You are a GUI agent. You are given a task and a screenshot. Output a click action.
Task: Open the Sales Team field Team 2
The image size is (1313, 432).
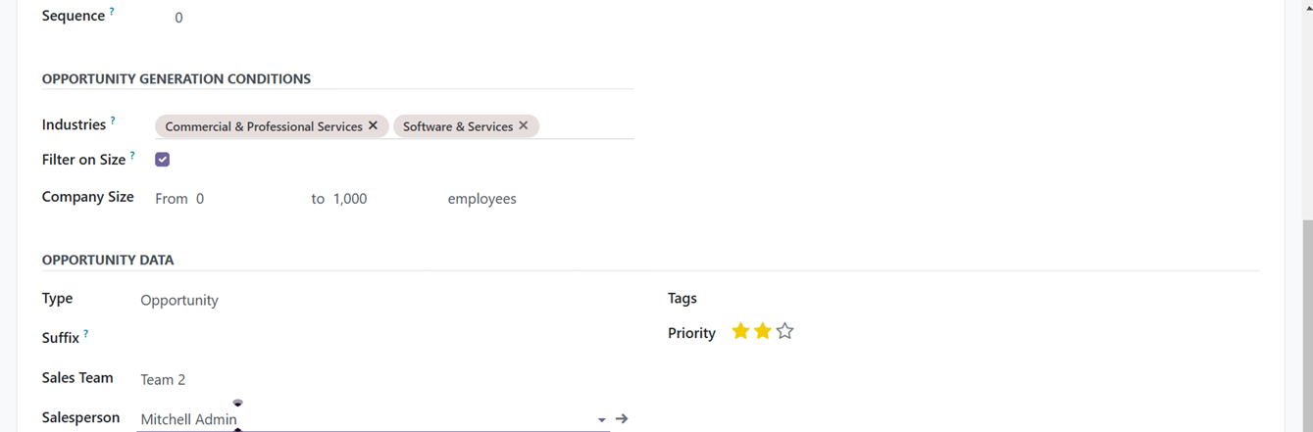375,380
